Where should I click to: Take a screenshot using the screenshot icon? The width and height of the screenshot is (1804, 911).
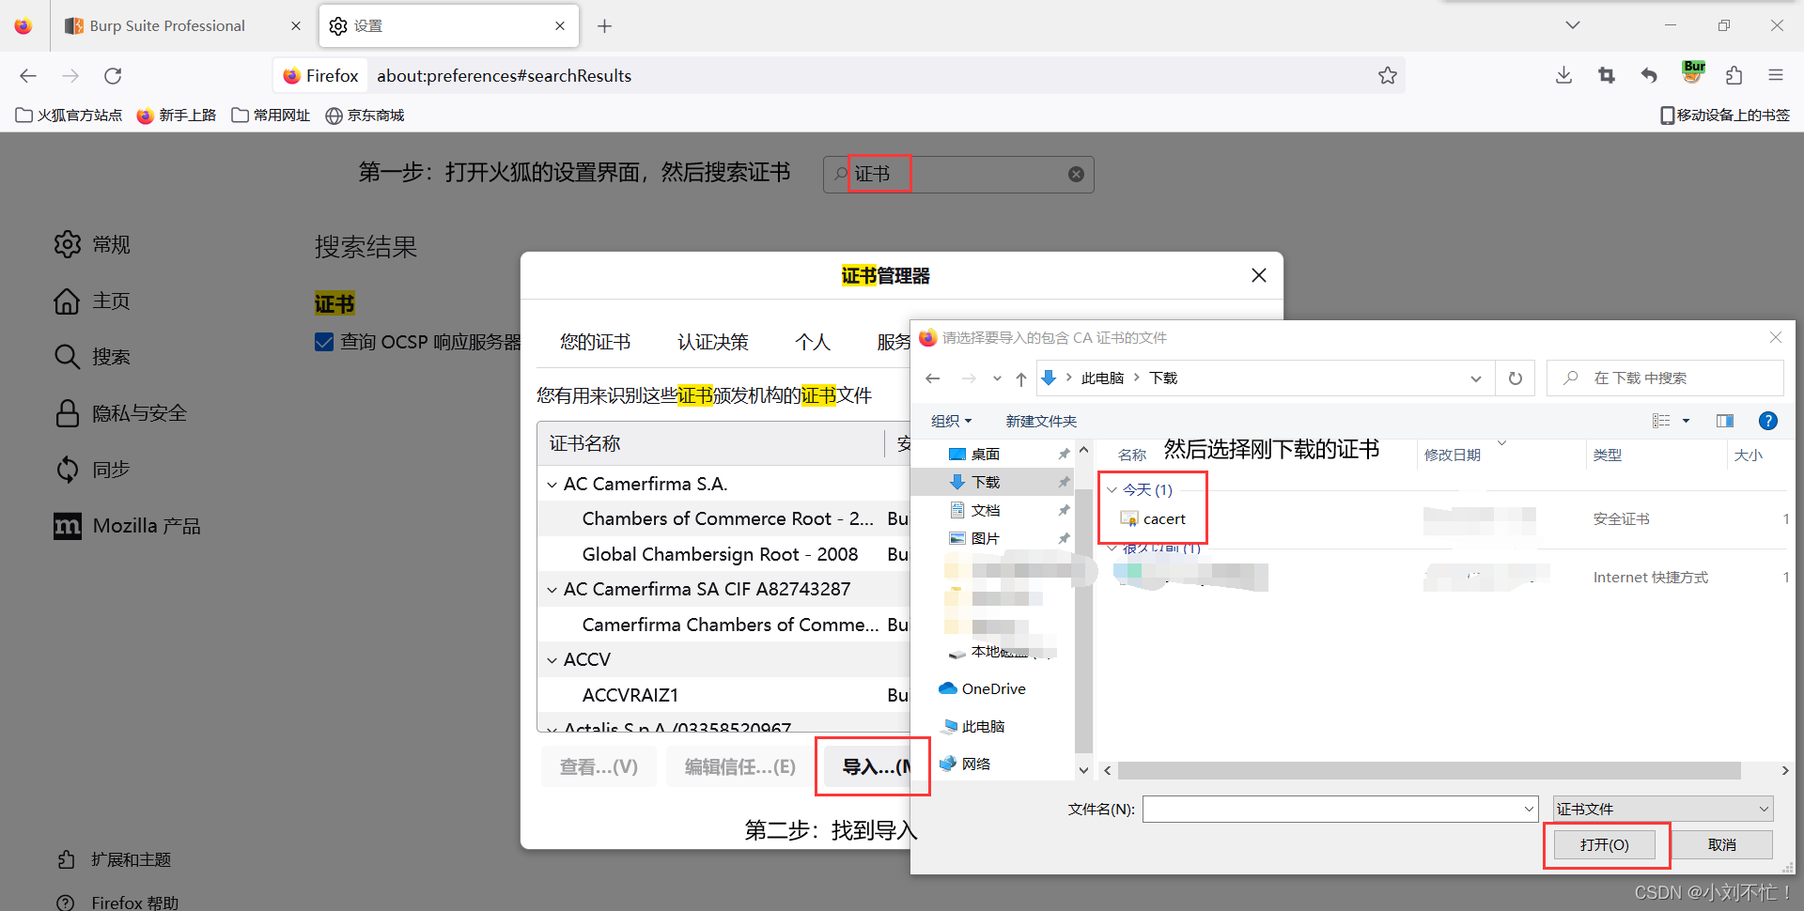1606,75
